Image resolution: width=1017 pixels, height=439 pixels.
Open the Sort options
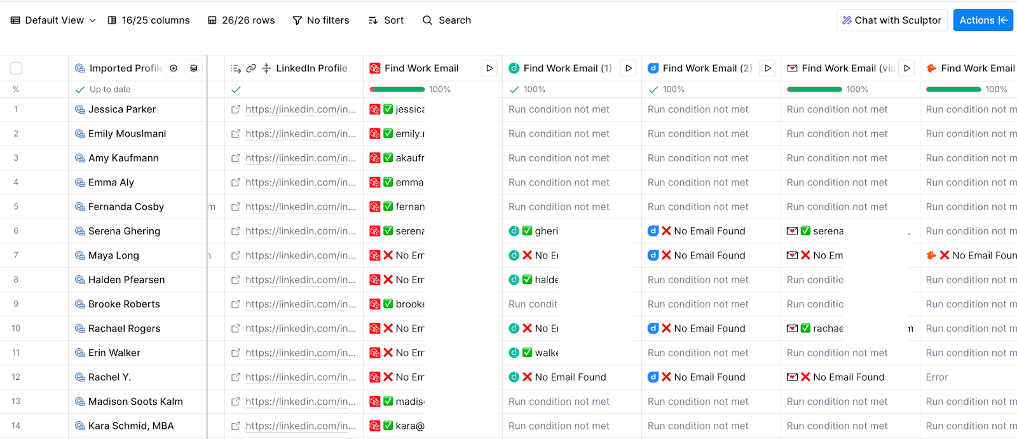[x=386, y=20]
